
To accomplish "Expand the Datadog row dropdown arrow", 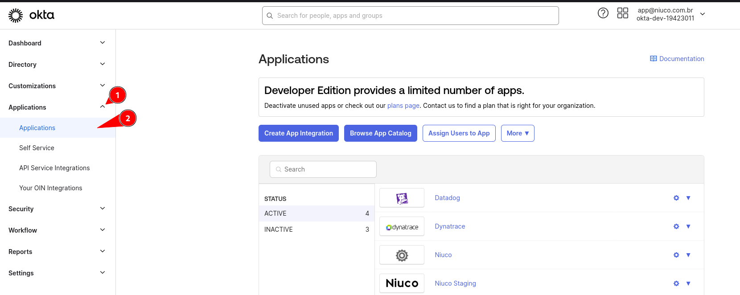I will (x=688, y=198).
